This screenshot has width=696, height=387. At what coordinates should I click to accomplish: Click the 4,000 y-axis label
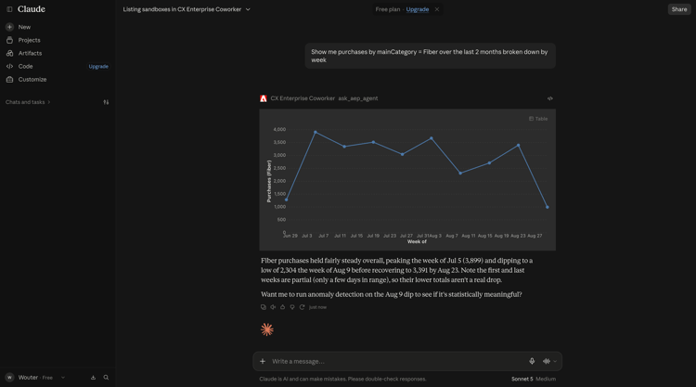(x=279, y=130)
